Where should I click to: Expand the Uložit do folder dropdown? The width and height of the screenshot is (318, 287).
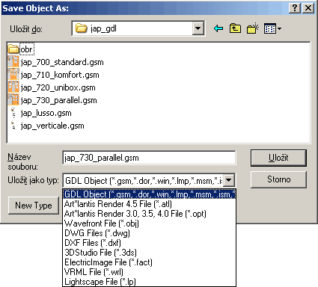tap(198, 28)
